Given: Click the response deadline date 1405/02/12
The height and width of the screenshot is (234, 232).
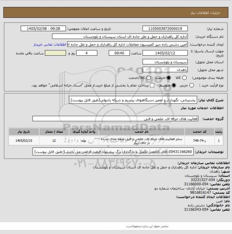Looking at the screenshot, I should 165,53.
